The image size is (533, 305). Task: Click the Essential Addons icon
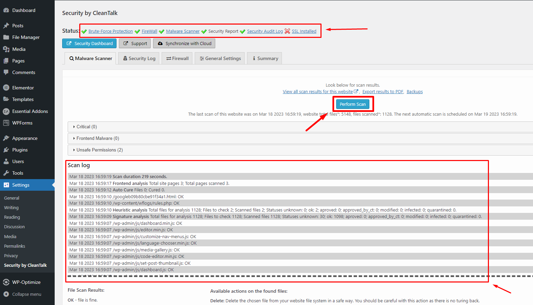tap(6, 111)
